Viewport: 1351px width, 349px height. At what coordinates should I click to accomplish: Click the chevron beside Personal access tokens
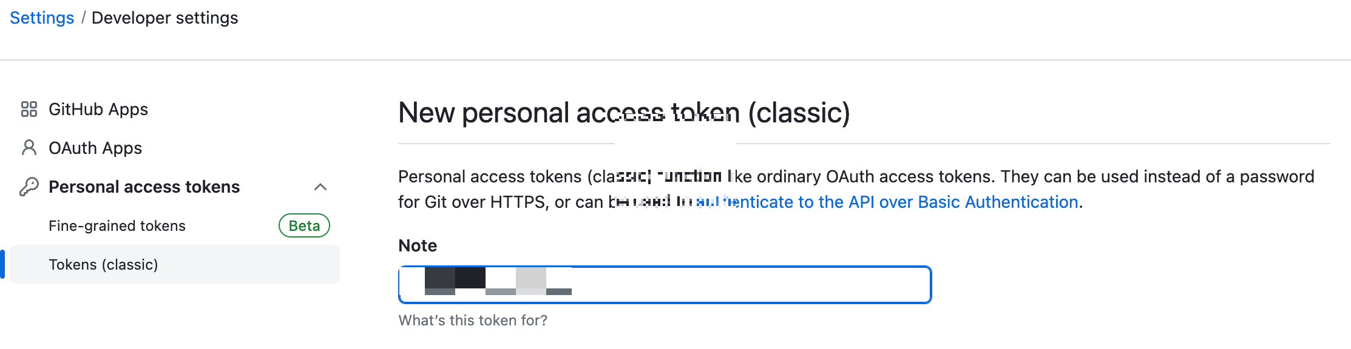320,187
